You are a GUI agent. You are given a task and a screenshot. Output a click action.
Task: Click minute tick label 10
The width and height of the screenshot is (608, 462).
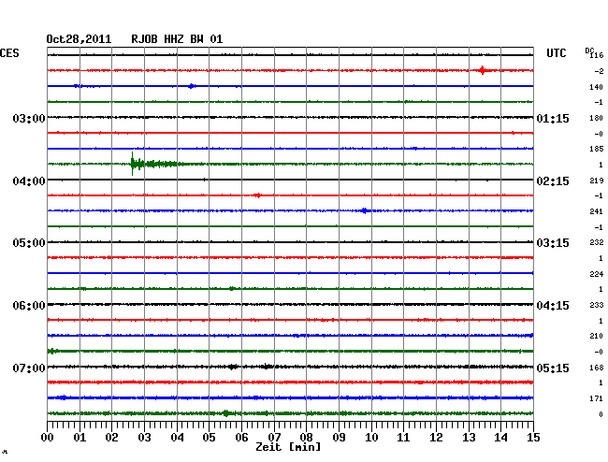371,438
